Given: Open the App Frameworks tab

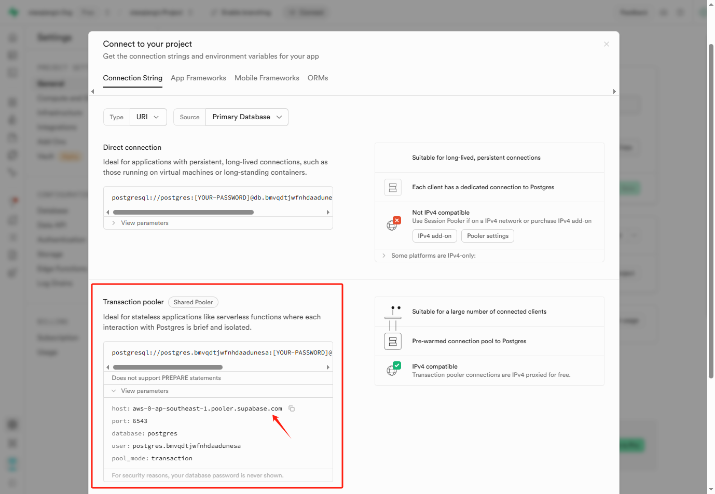Looking at the screenshot, I should (198, 78).
